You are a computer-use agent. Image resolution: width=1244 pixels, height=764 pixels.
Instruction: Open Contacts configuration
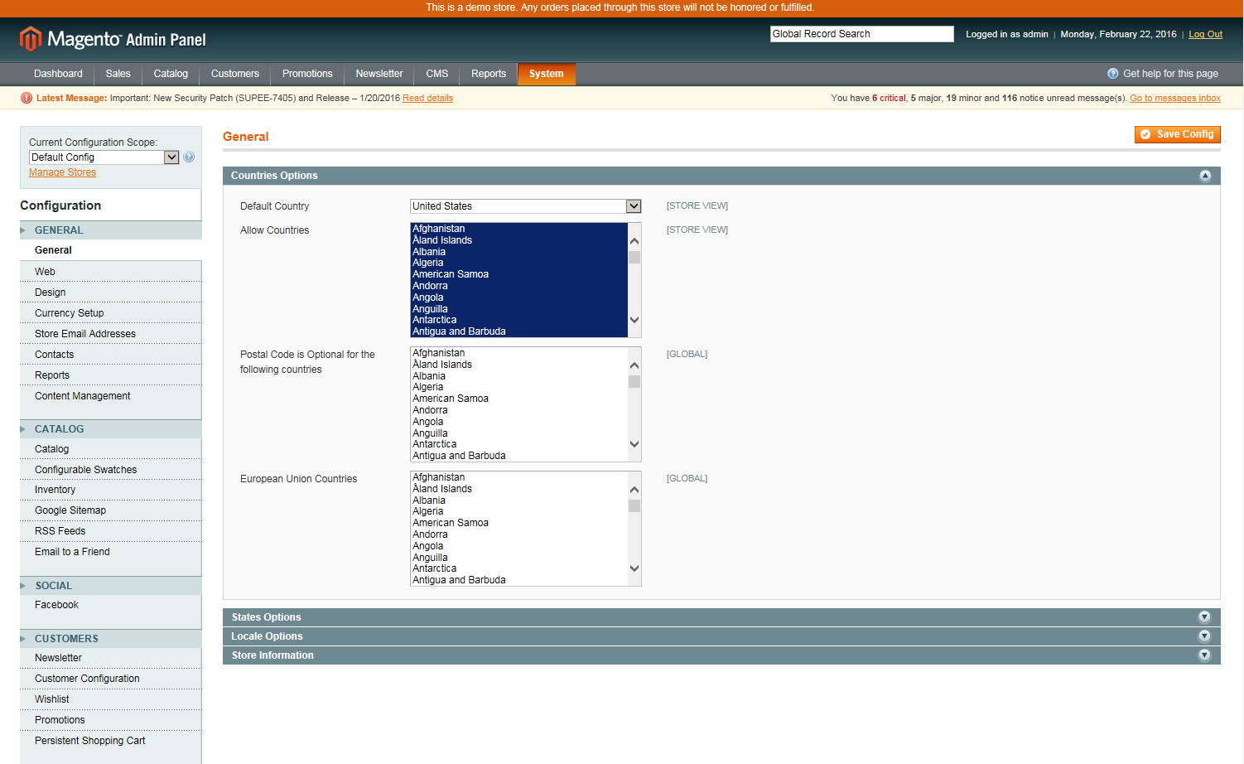pos(110,355)
